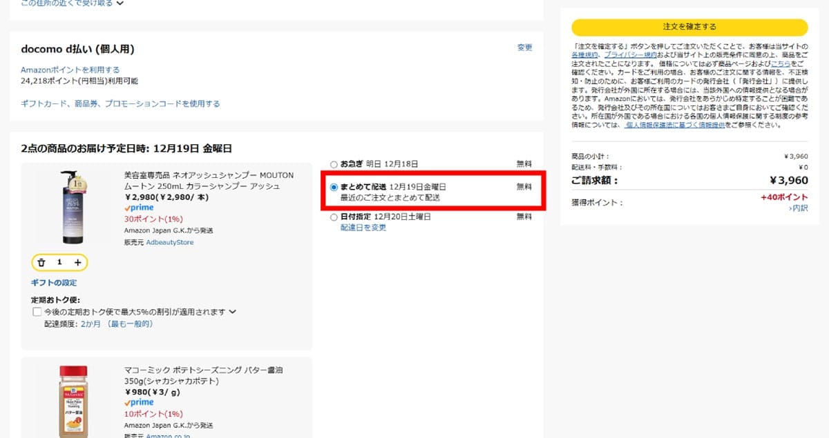This screenshot has width=829, height=438.
Task: Click the shampoo product thumbnail
Action: [x=73, y=207]
